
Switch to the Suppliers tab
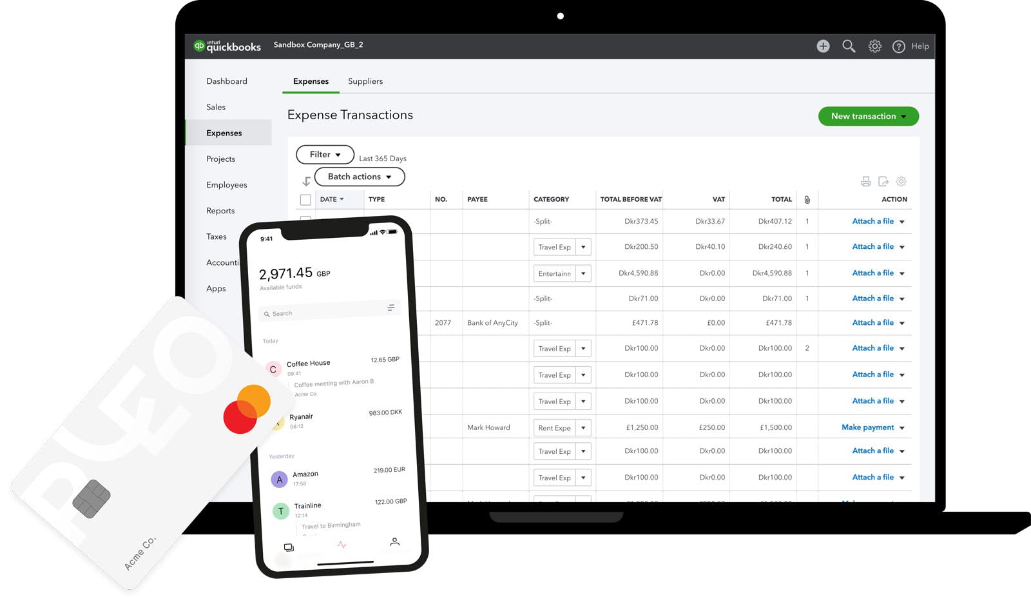365,81
